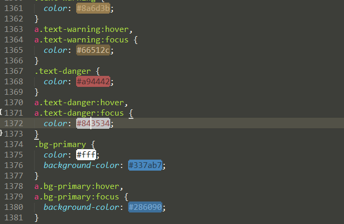Click the closing brace on line 1373
The image size is (344, 224).
pyautogui.click(x=37, y=134)
